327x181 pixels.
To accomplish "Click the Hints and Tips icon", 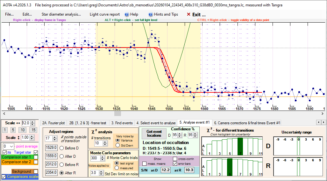I will point(151,14).
